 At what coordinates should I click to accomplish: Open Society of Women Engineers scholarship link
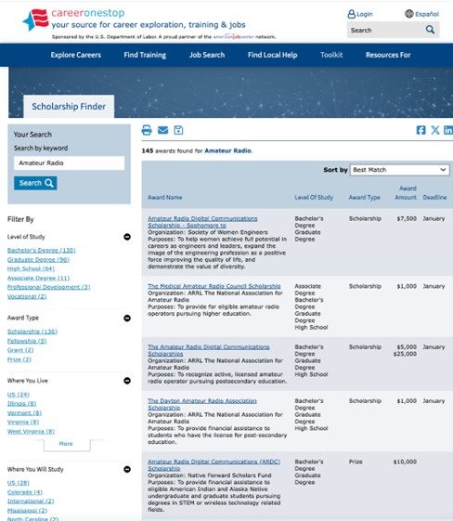[202, 222]
